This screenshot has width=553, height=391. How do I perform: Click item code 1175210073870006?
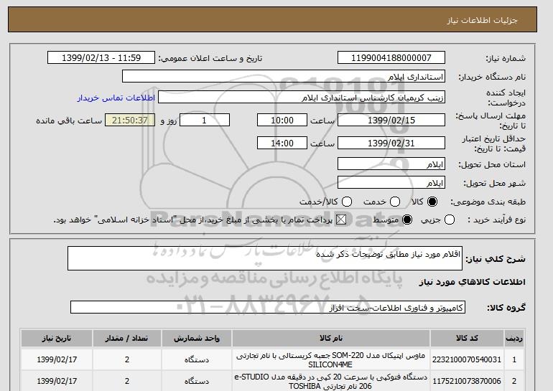pos(467,381)
